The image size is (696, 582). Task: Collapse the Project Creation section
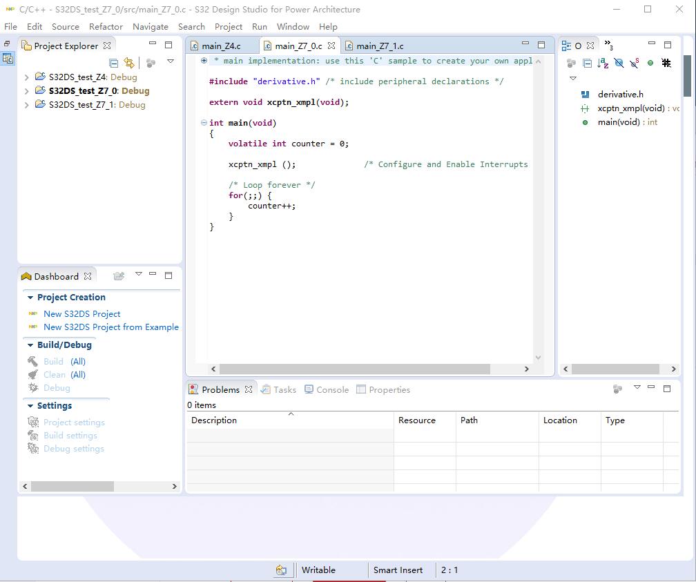30,298
